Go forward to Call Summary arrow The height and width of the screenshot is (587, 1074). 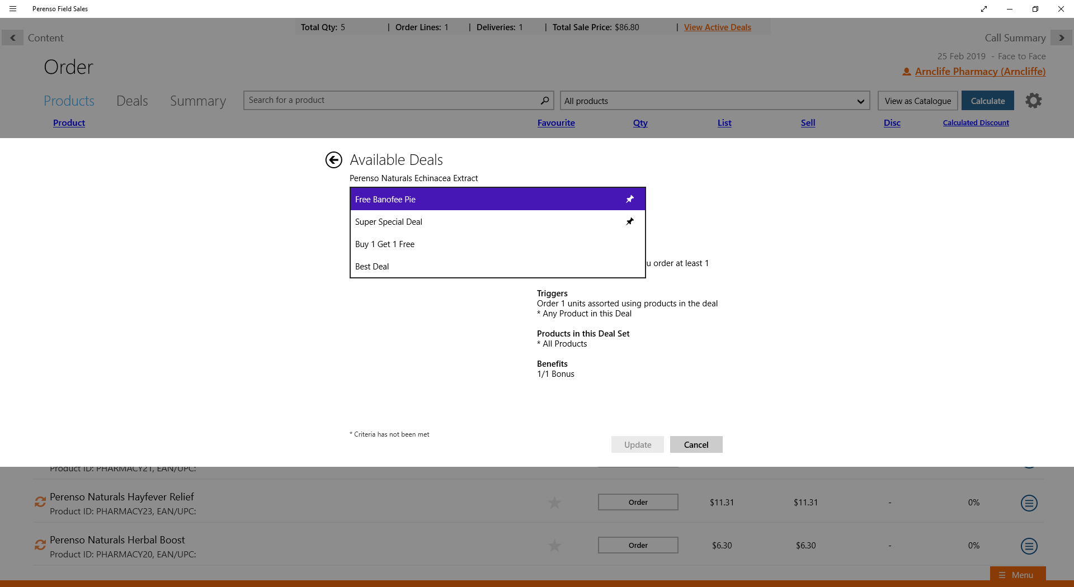point(1061,37)
